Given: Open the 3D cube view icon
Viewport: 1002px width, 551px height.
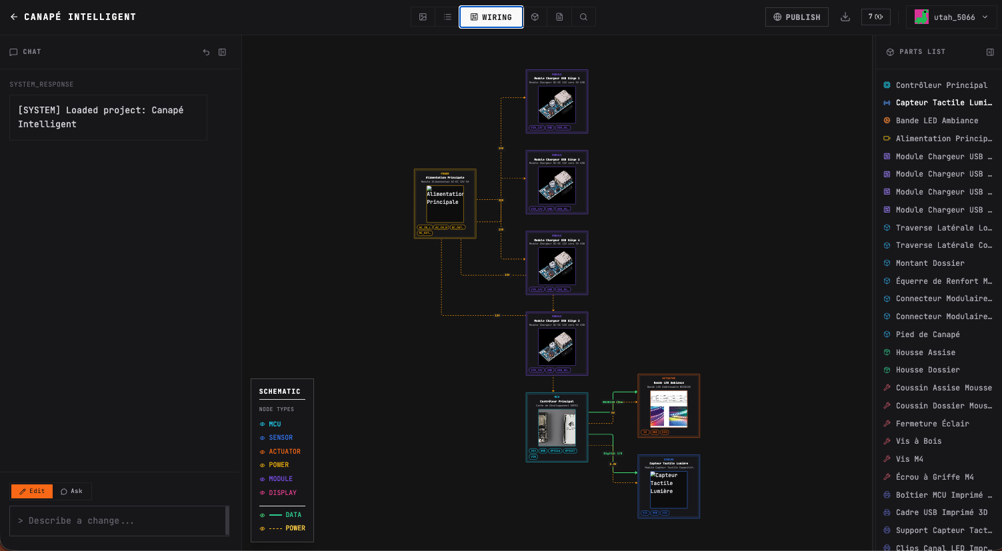Looking at the screenshot, I should click(535, 17).
